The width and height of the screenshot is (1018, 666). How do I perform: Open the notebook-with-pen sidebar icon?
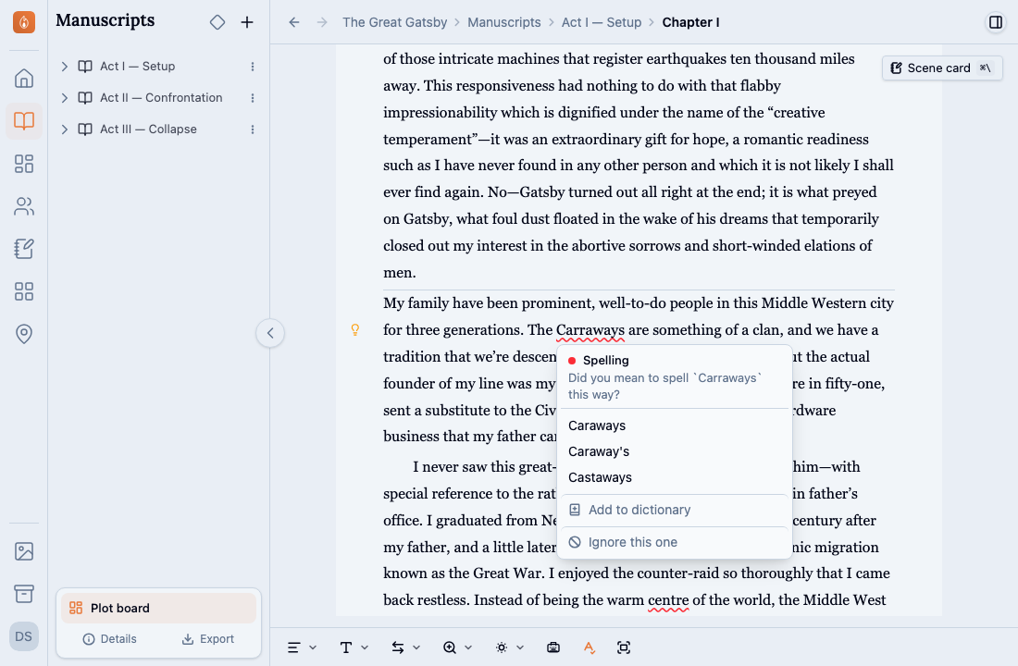24,249
